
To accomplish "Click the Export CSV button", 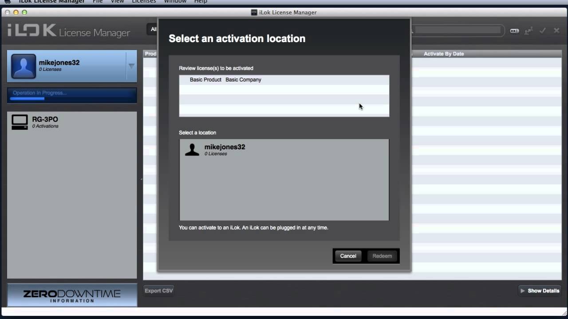I will [158, 291].
